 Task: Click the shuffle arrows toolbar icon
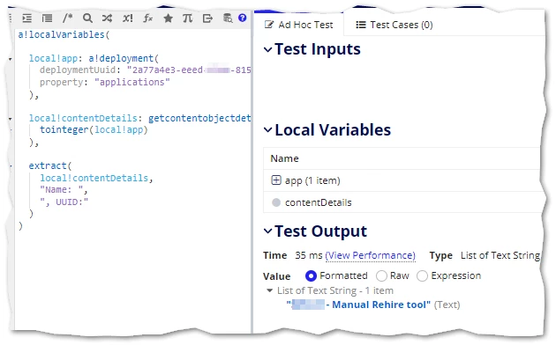click(x=107, y=18)
